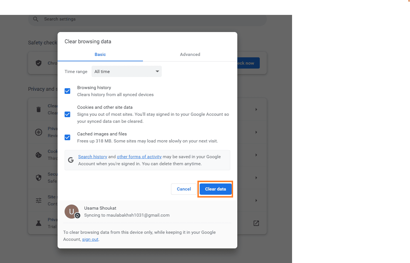Select the trash icon for Clear browsing data
Viewport: 410px width, 263px height.
pyautogui.click(x=38, y=109)
